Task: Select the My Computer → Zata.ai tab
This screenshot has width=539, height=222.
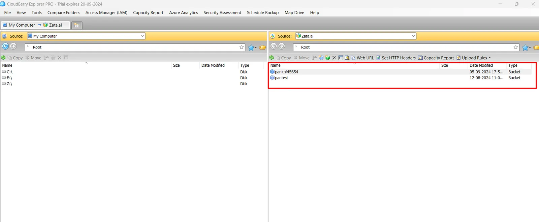Action: click(35, 25)
